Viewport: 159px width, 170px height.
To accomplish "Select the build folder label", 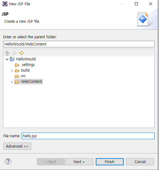I will 25,70.
